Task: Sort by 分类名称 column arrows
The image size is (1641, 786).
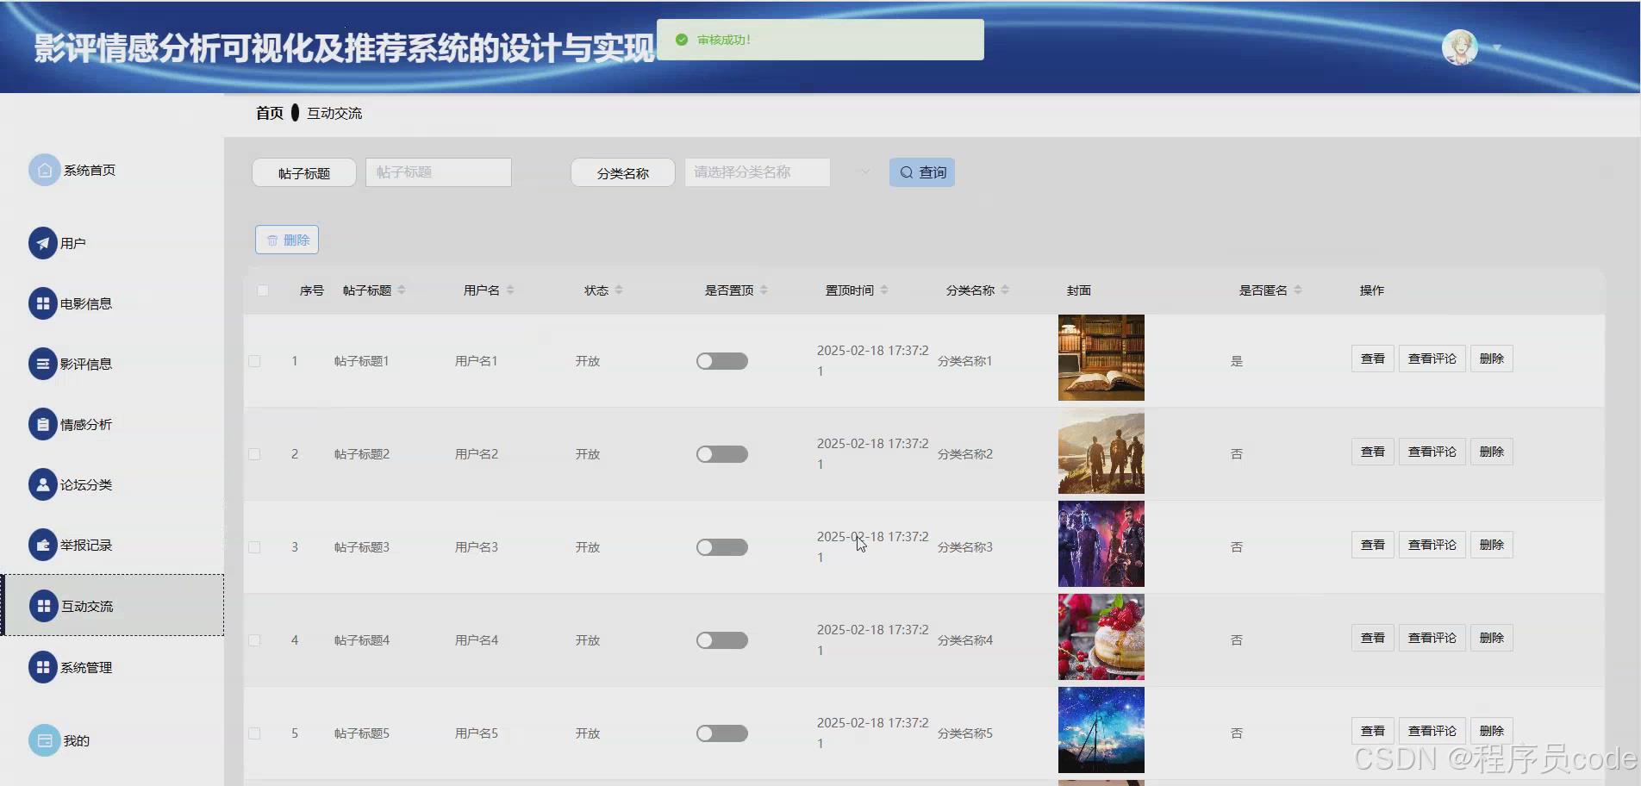Action: click(x=1005, y=290)
